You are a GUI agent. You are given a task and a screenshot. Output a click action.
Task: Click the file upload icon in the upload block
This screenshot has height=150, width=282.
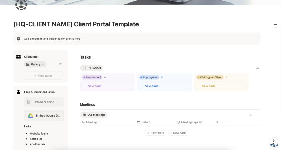point(29,102)
